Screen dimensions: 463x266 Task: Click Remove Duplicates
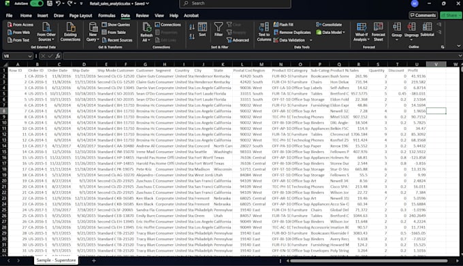click(x=292, y=32)
